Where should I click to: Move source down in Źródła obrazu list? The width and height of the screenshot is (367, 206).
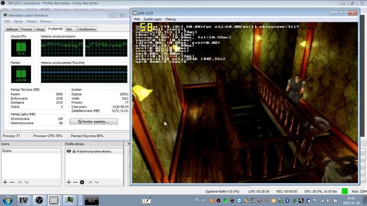coord(97,182)
